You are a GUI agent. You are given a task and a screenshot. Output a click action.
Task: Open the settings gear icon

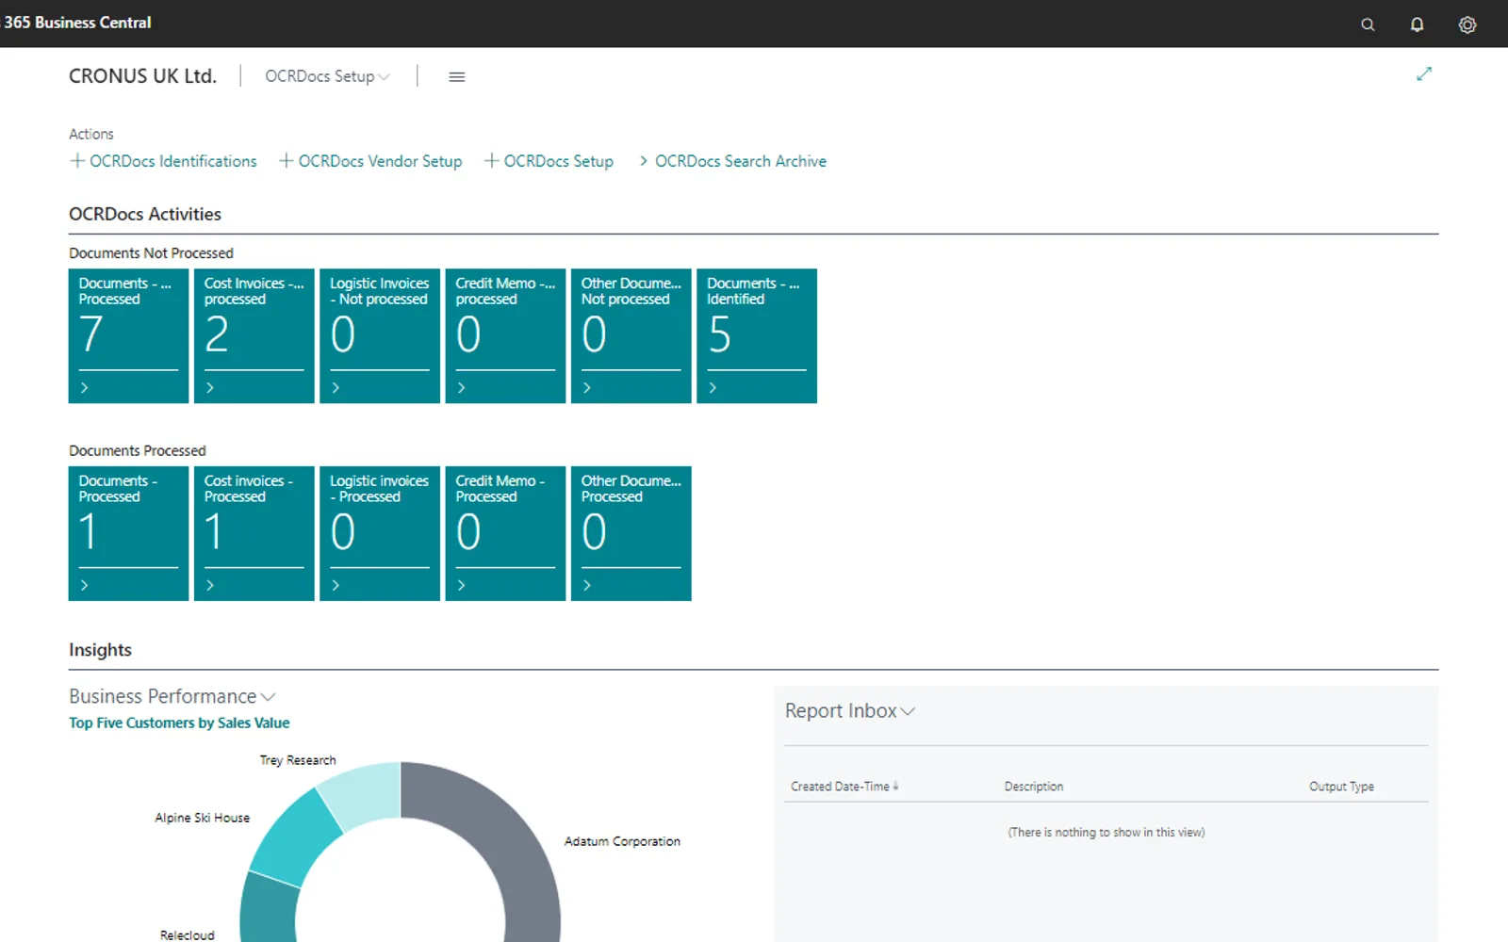[1467, 24]
